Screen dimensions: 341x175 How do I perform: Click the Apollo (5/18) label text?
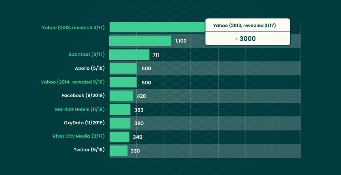90,68
